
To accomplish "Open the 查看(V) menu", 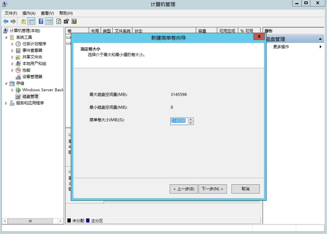I will click(x=47, y=13).
